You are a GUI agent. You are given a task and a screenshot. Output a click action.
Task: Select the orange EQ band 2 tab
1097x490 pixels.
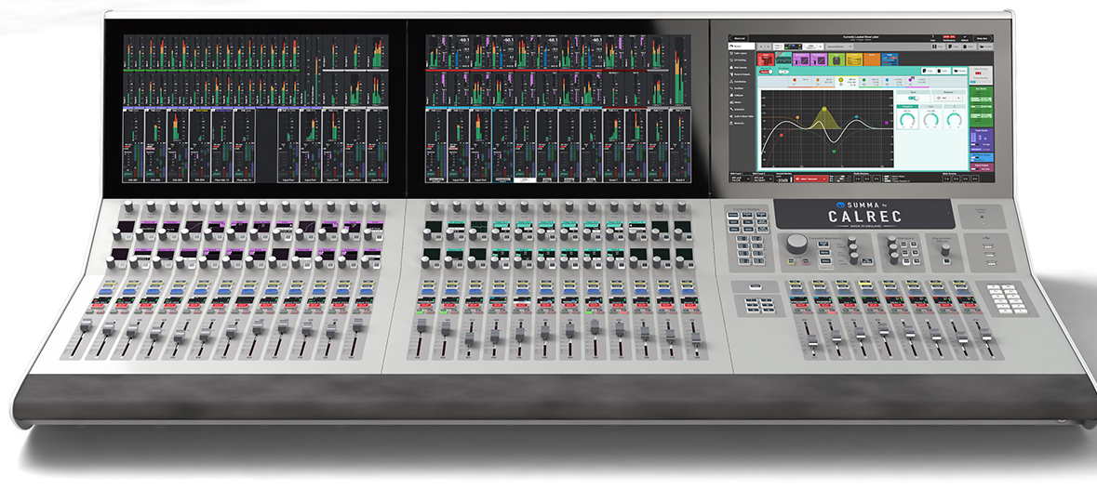tap(823, 82)
